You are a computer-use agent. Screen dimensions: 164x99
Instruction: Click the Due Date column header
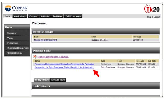[x=152, y=61]
